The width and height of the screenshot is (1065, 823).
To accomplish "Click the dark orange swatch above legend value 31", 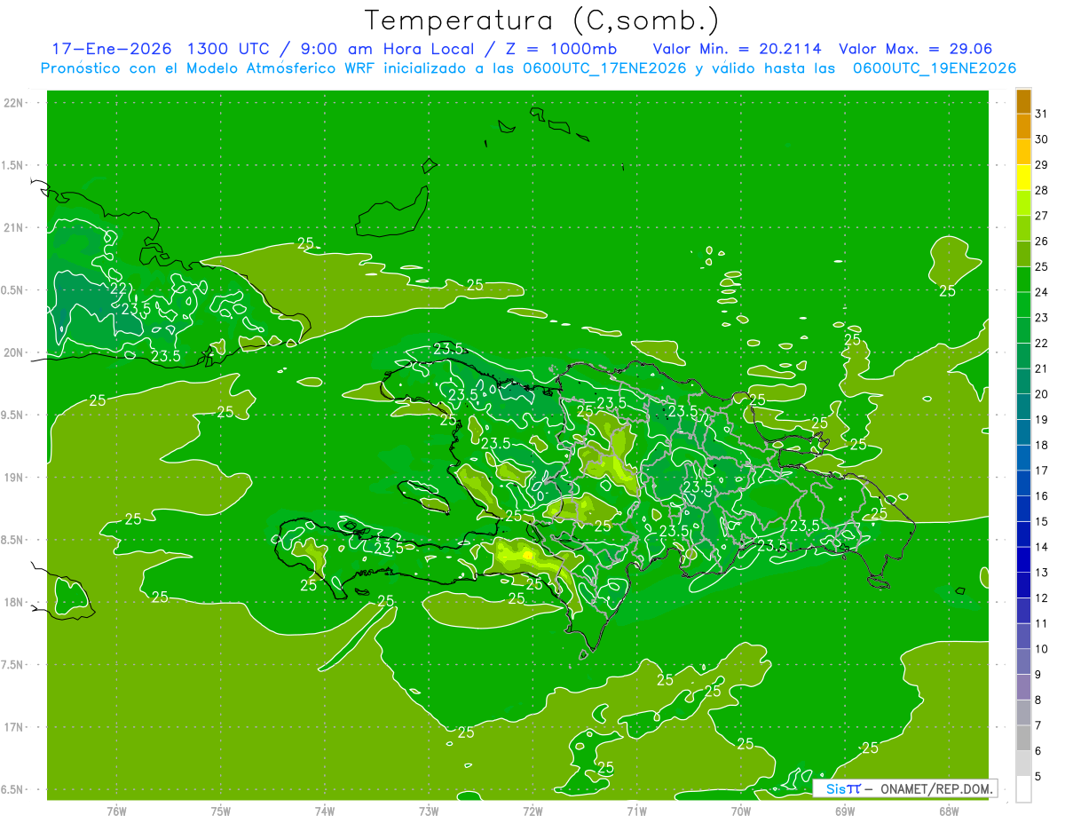I will coord(1023,101).
